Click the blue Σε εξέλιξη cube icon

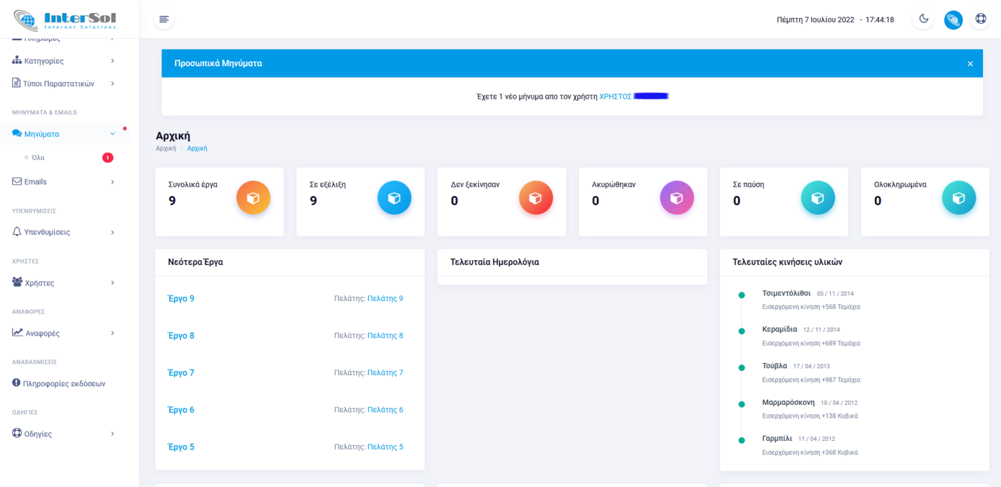pyautogui.click(x=394, y=198)
